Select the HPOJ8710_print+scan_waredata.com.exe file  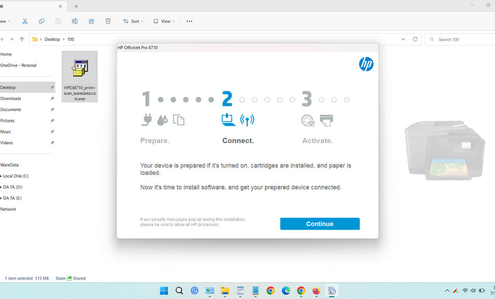(79, 77)
